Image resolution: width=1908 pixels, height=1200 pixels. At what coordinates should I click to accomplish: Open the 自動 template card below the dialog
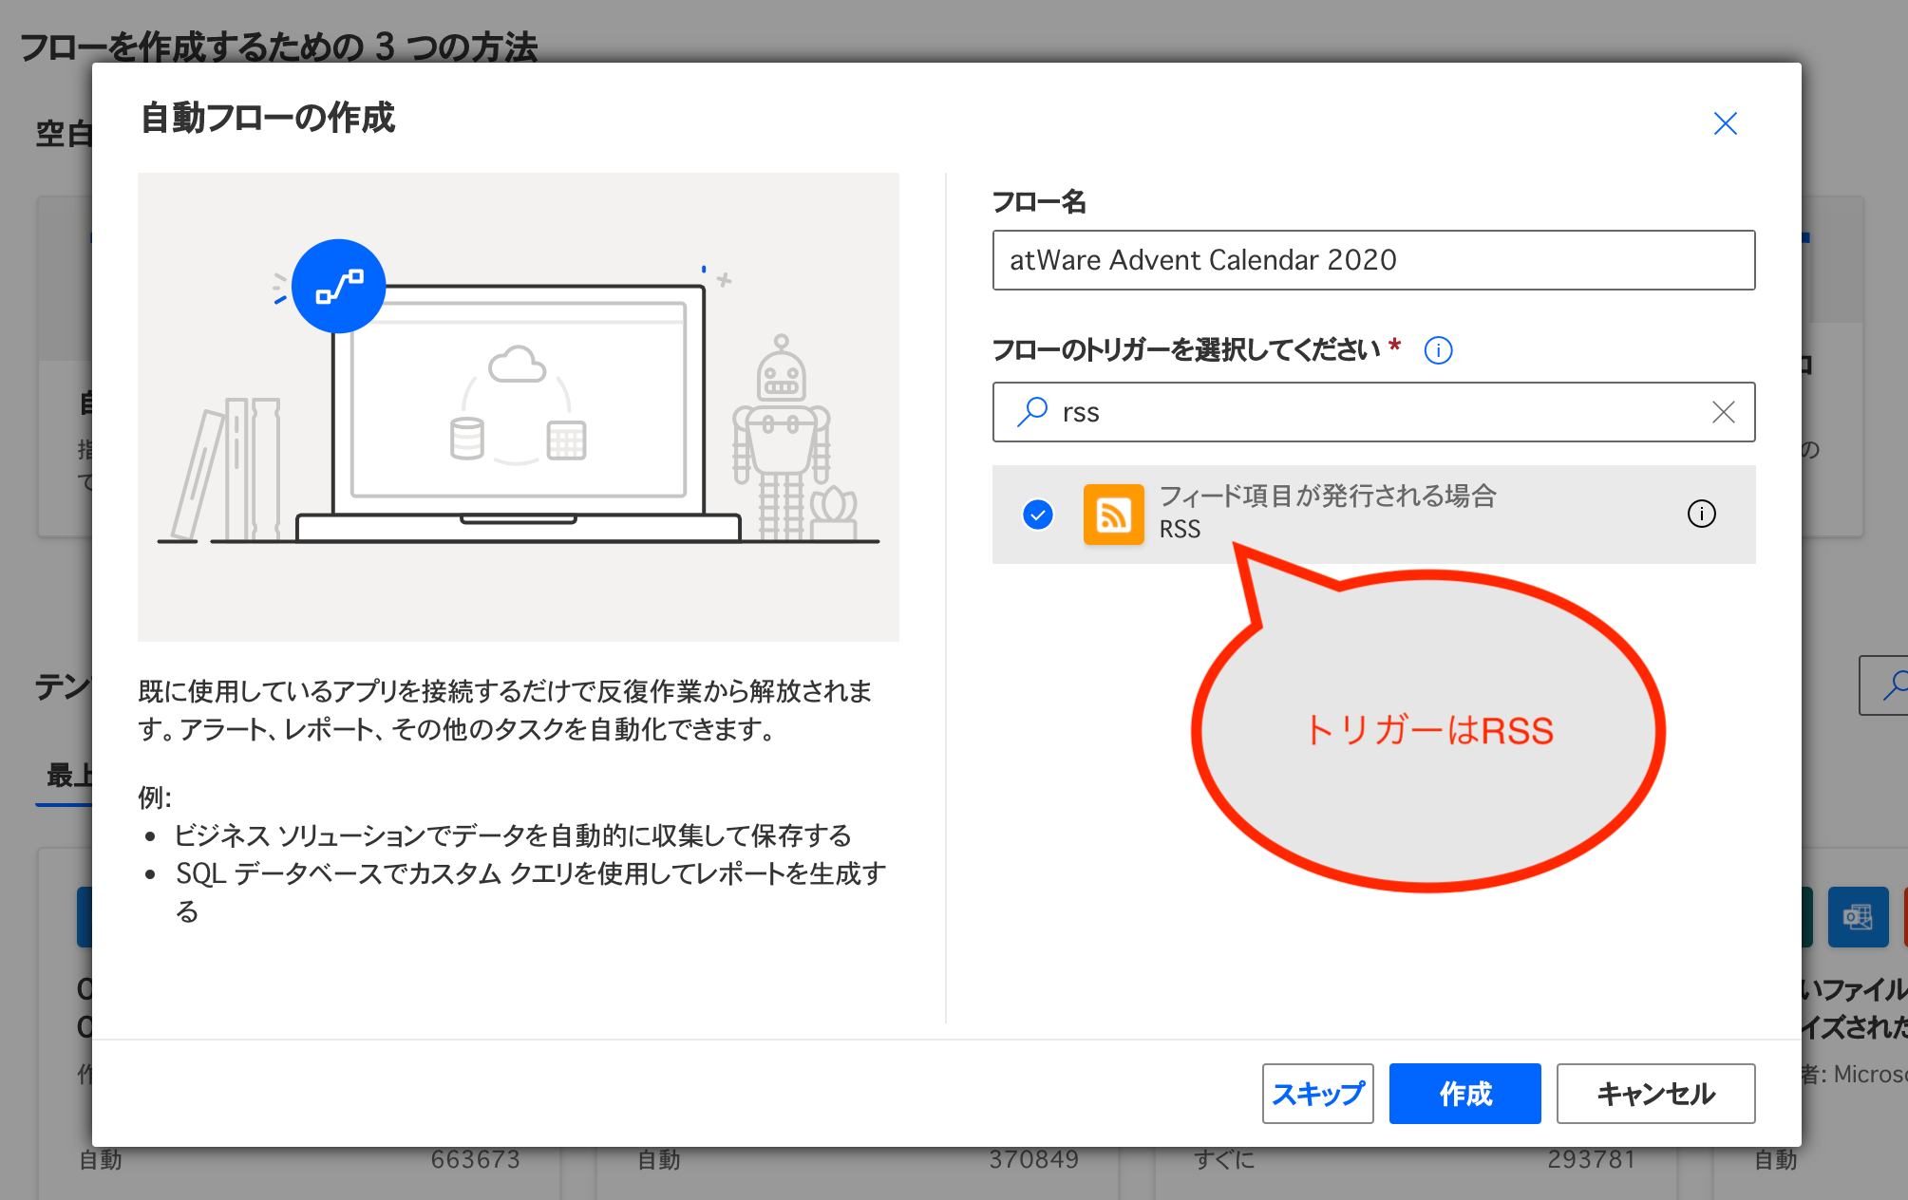[x=98, y=1158]
